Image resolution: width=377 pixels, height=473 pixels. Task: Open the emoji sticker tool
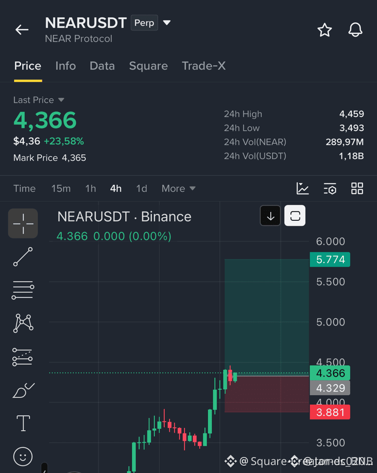coord(23,456)
